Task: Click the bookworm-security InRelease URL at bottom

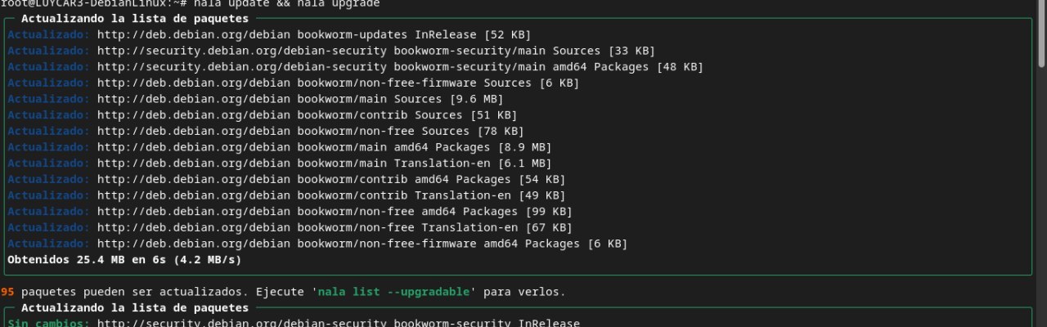Action: (x=338, y=324)
